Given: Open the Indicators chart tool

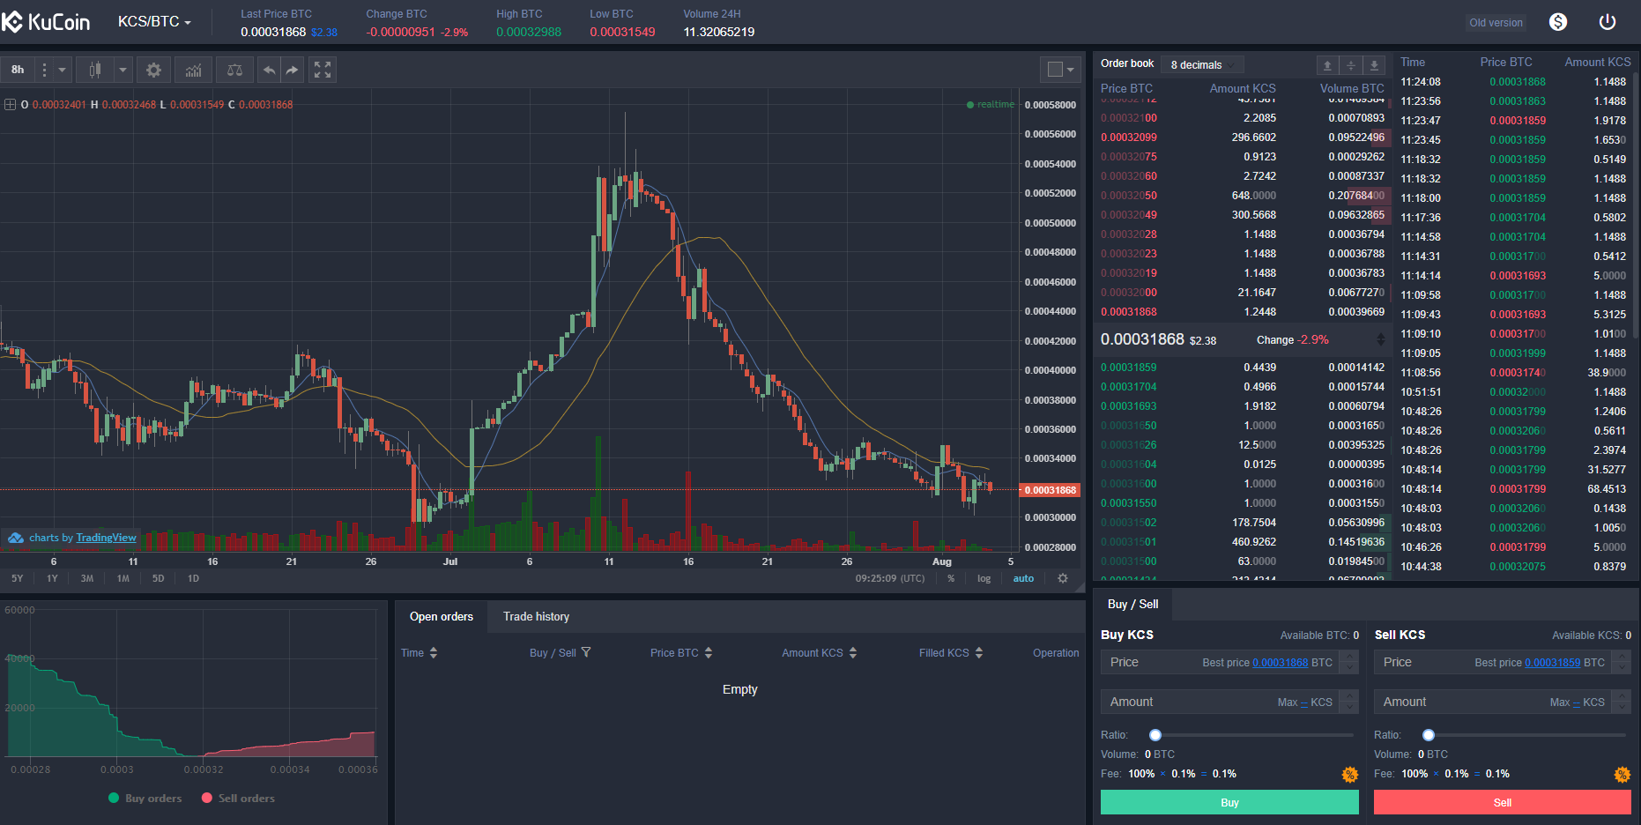Looking at the screenshot, I should click(194, 70).
